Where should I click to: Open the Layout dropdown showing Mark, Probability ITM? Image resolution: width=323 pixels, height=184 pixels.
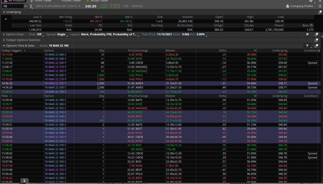click(x=104, y=34)
